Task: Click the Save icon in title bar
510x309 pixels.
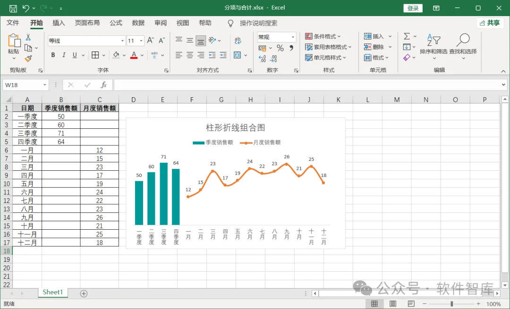Action: tap(13, 8)
